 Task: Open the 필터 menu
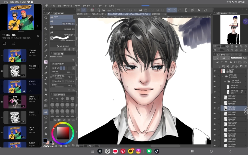(x=100, y=5)
